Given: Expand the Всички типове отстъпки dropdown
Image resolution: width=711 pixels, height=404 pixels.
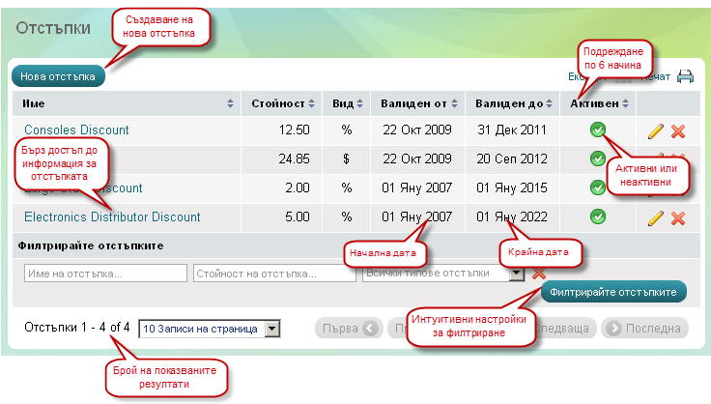Looking at the screenshot, I should 517,274.
